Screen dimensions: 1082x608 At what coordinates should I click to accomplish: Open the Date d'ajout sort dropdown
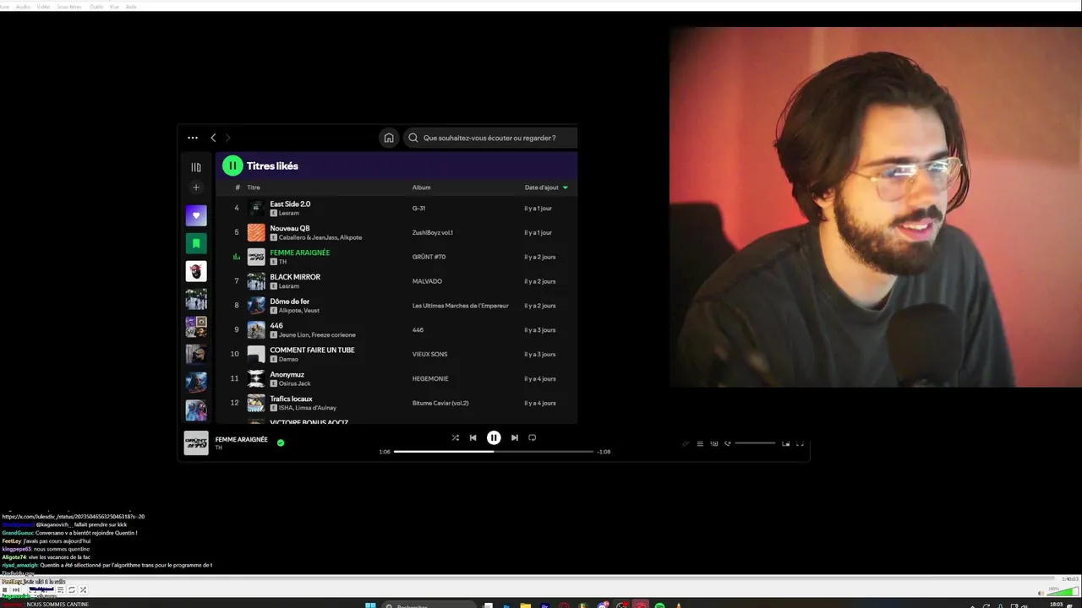[546, 187]
